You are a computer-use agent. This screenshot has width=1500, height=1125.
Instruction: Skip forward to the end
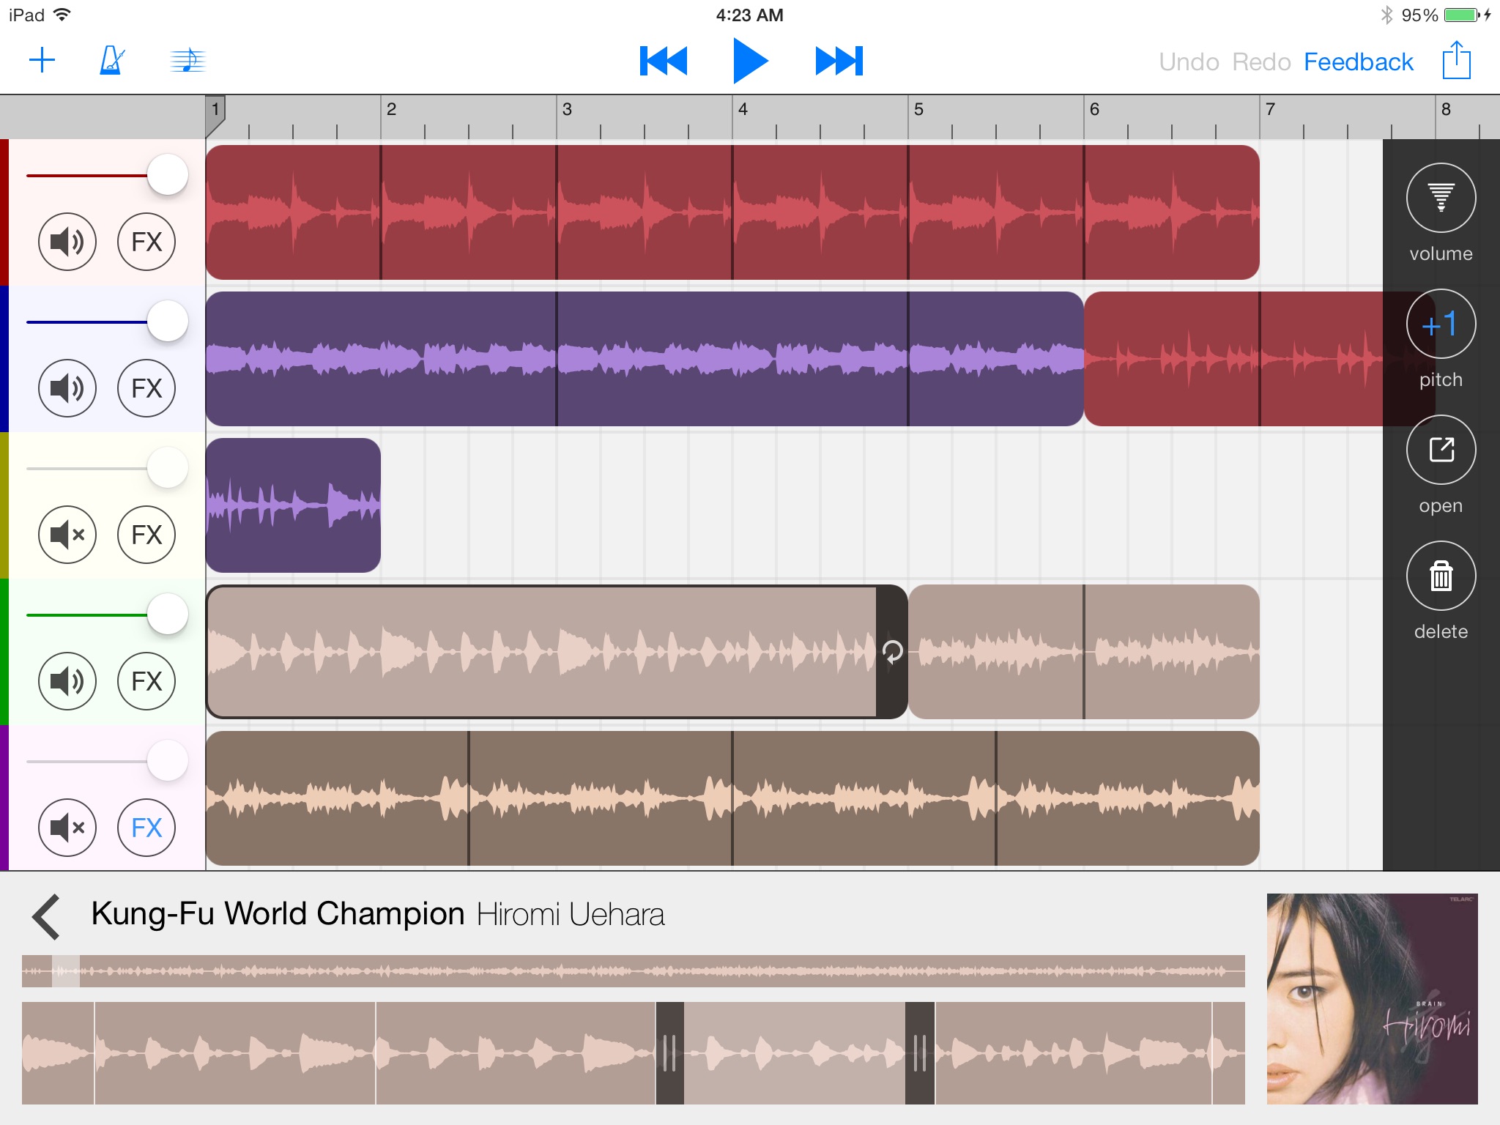tap(839, 61)
